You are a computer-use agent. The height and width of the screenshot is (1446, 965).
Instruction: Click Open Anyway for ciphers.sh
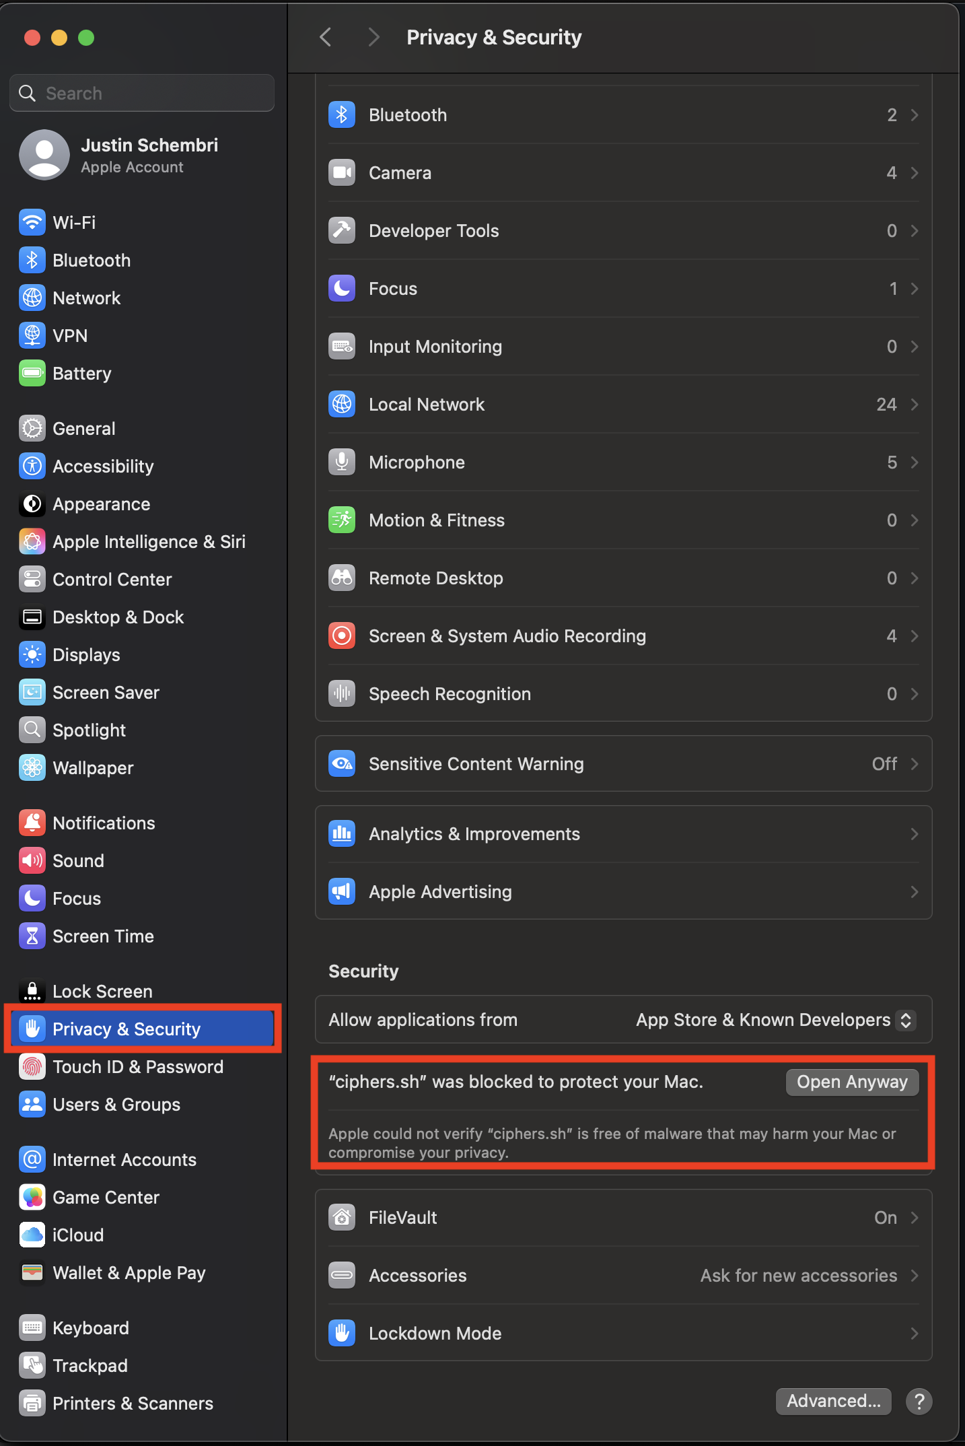(x=852, y=1082)
